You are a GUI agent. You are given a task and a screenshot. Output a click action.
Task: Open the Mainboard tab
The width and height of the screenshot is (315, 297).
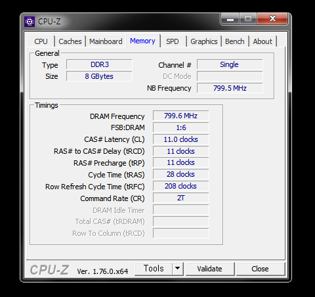(106, 41)
